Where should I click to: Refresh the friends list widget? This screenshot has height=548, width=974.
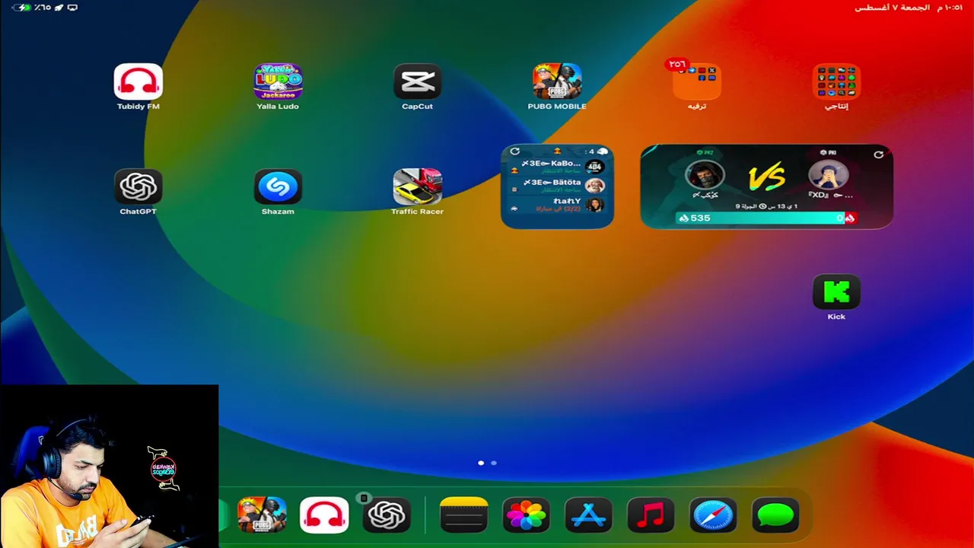coord(515,151)
